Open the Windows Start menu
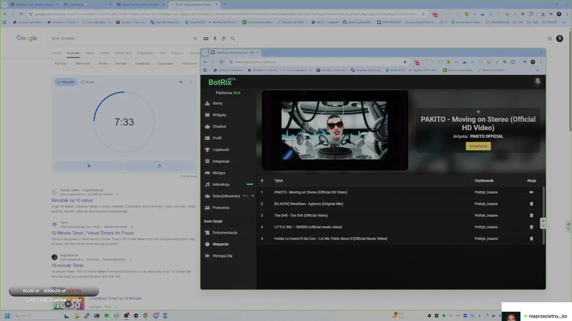The height and width of the screenshot is (321, 572). pyautogui.click(x=7, y=316)
